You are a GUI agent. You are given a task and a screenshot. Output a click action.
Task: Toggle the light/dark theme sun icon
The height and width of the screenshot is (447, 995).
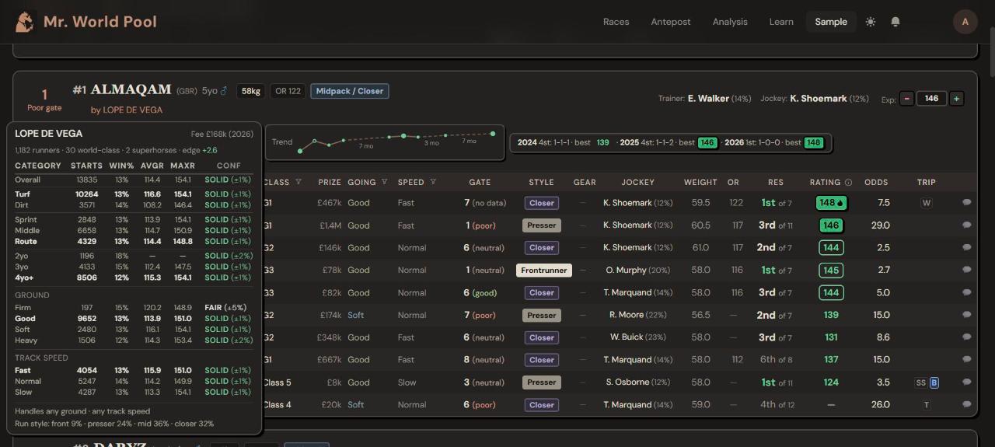tap(871, 22)
